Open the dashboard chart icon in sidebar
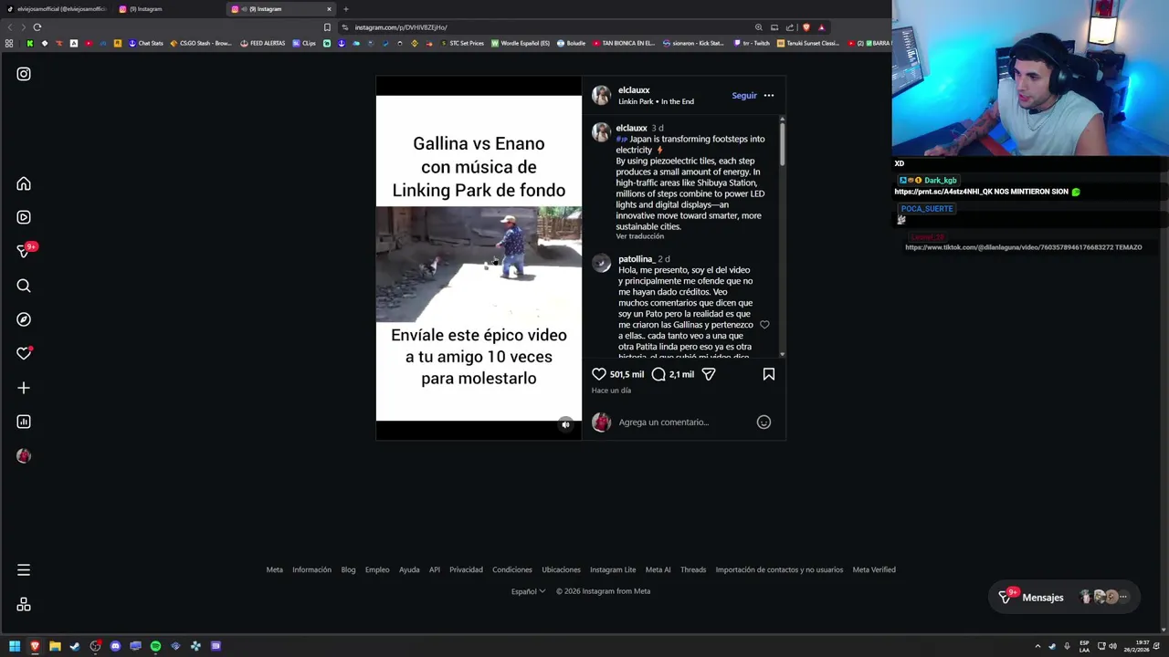Viewport: 1169px width, 657px height. point(24,422)
